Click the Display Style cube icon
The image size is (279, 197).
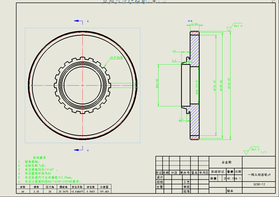point(144,2)
